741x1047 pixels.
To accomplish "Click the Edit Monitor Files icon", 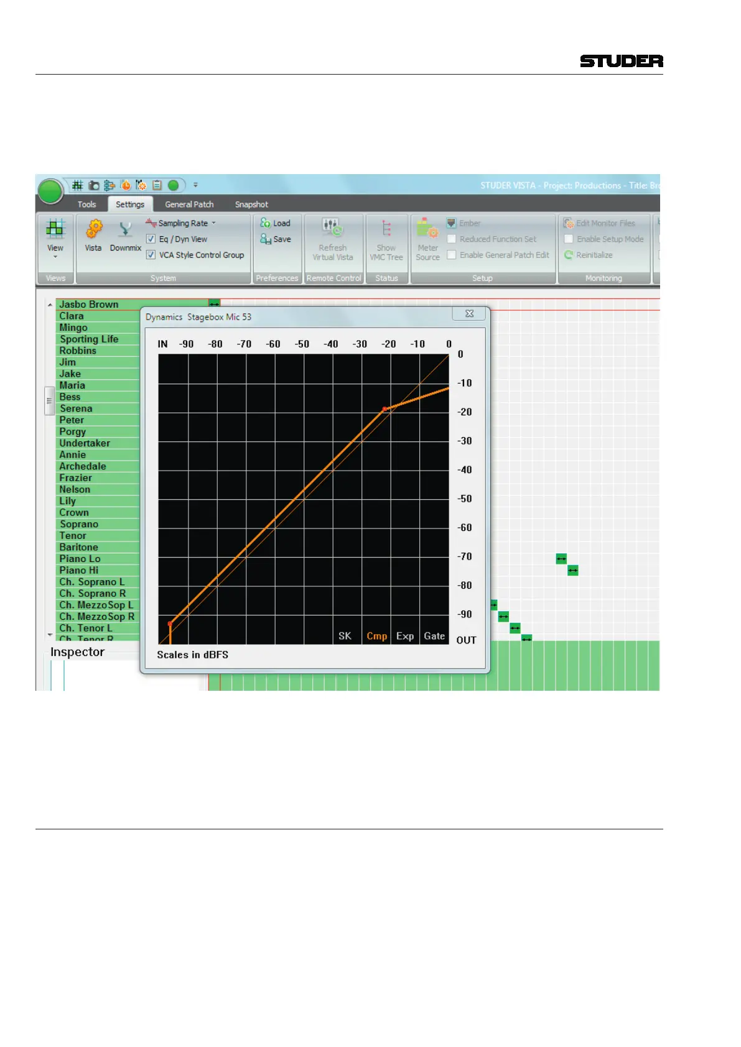I will (x=568, y=223).
